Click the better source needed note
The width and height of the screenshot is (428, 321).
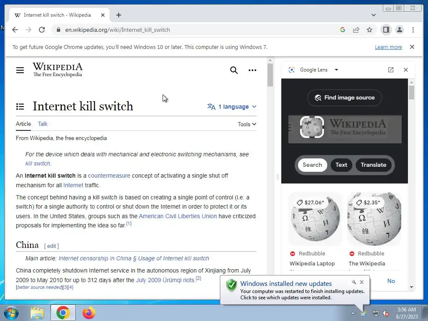(x=39, y=287)
